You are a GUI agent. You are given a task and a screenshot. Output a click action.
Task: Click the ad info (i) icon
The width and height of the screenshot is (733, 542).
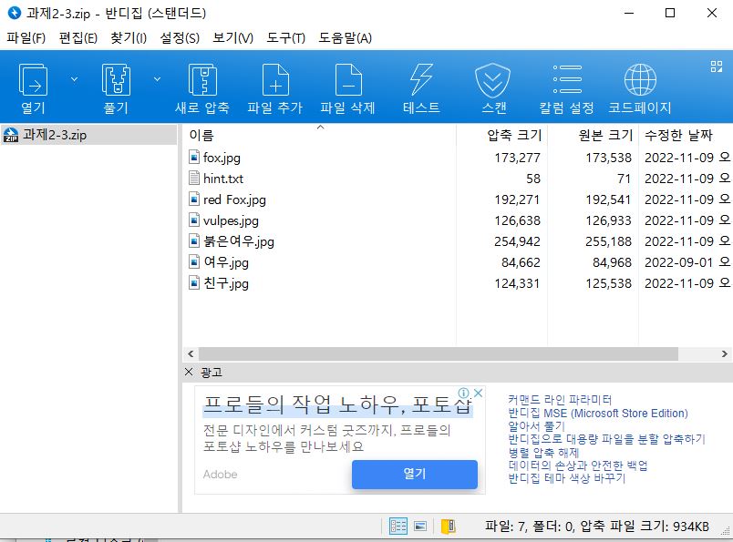[x=463, y=393]
